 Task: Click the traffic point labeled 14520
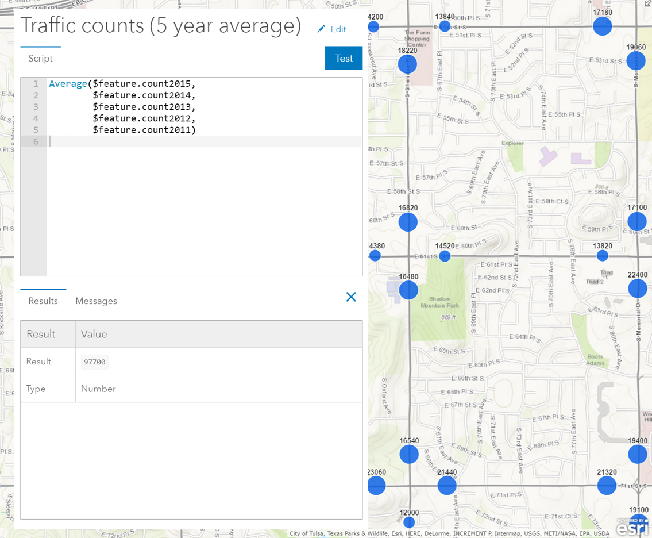(445, 256)
